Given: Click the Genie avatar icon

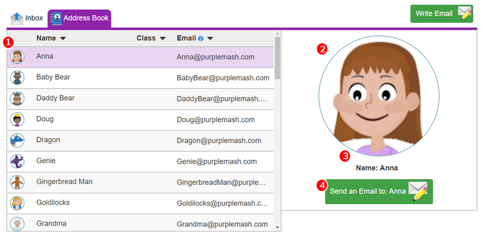Looking at the screenshot, I should click(17, 161).
